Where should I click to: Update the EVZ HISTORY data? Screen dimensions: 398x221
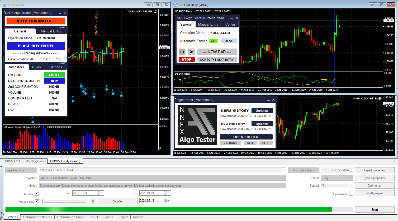(x=262, y=124)
